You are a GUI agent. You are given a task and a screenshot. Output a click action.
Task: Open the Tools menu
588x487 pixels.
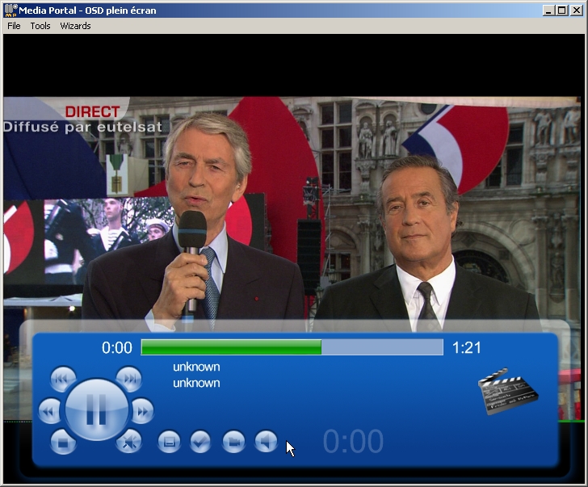(x=40, y=26)
